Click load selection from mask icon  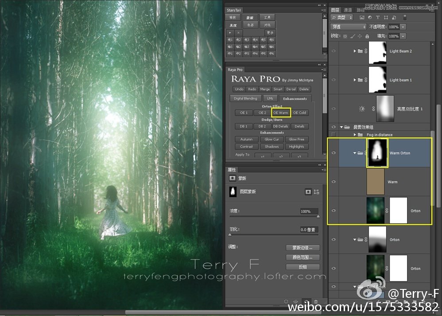286,301
